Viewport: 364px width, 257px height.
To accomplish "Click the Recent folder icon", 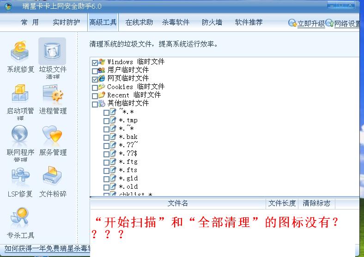I will pos(102,95).
